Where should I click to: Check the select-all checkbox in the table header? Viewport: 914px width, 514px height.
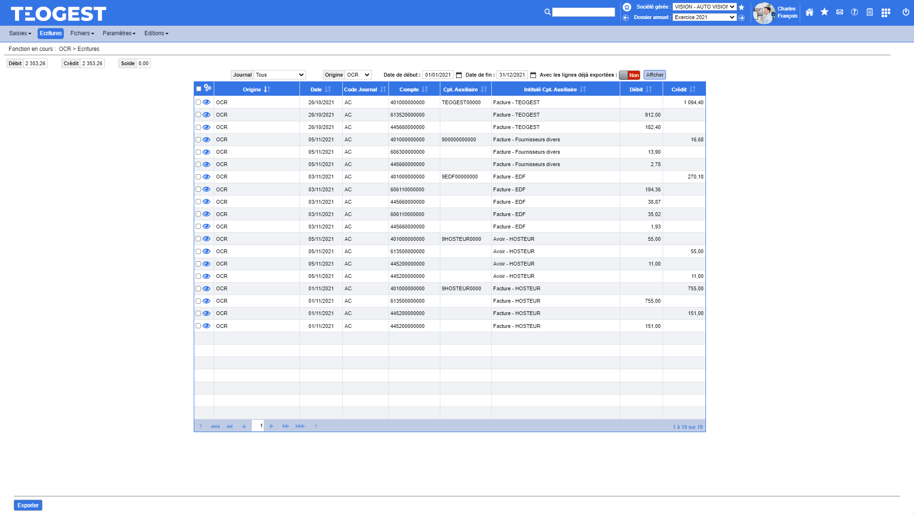[x=198, y=89]
